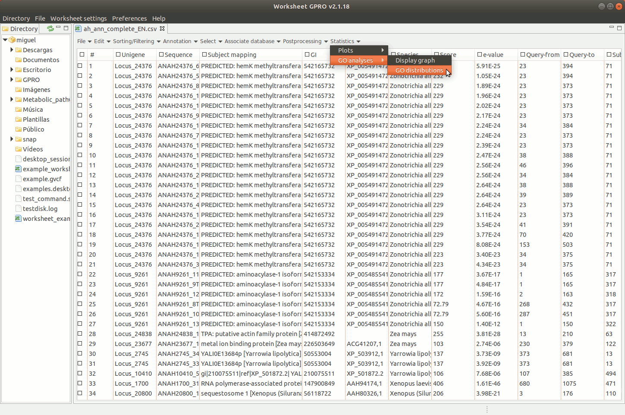Check the select-all checkbox in table header

pyautogui.click(x=81, y=55)
